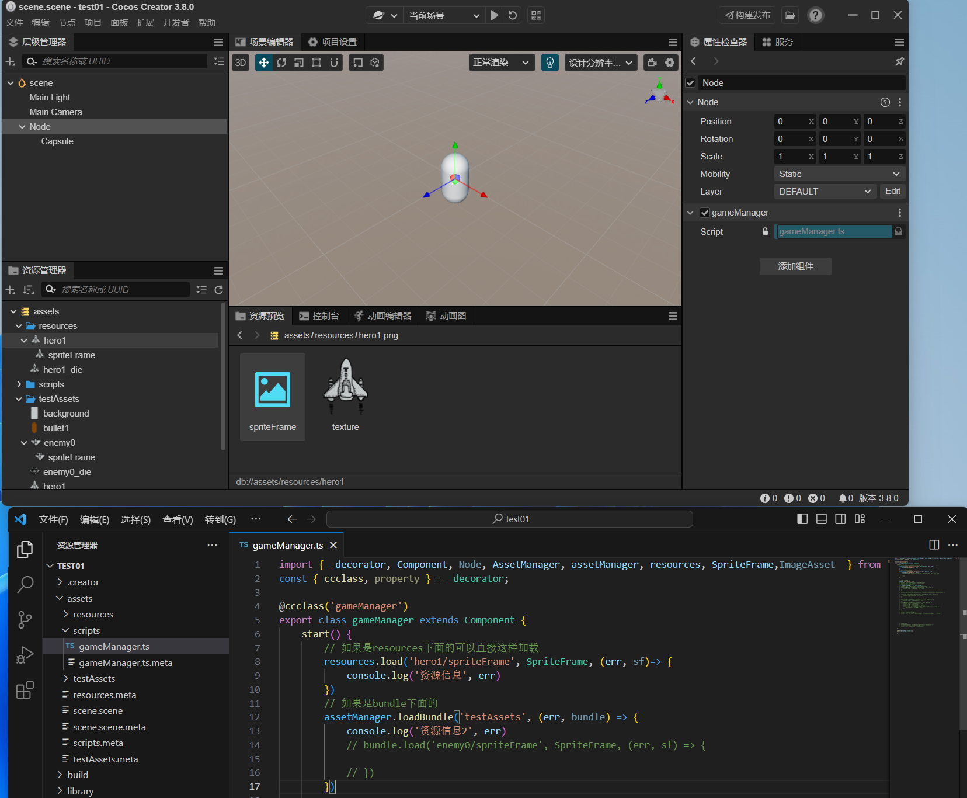This screenshot has width=967, height=798.
Task: Click the 添加组件 button
Action: pyautogui.click(x=795, y=266)
